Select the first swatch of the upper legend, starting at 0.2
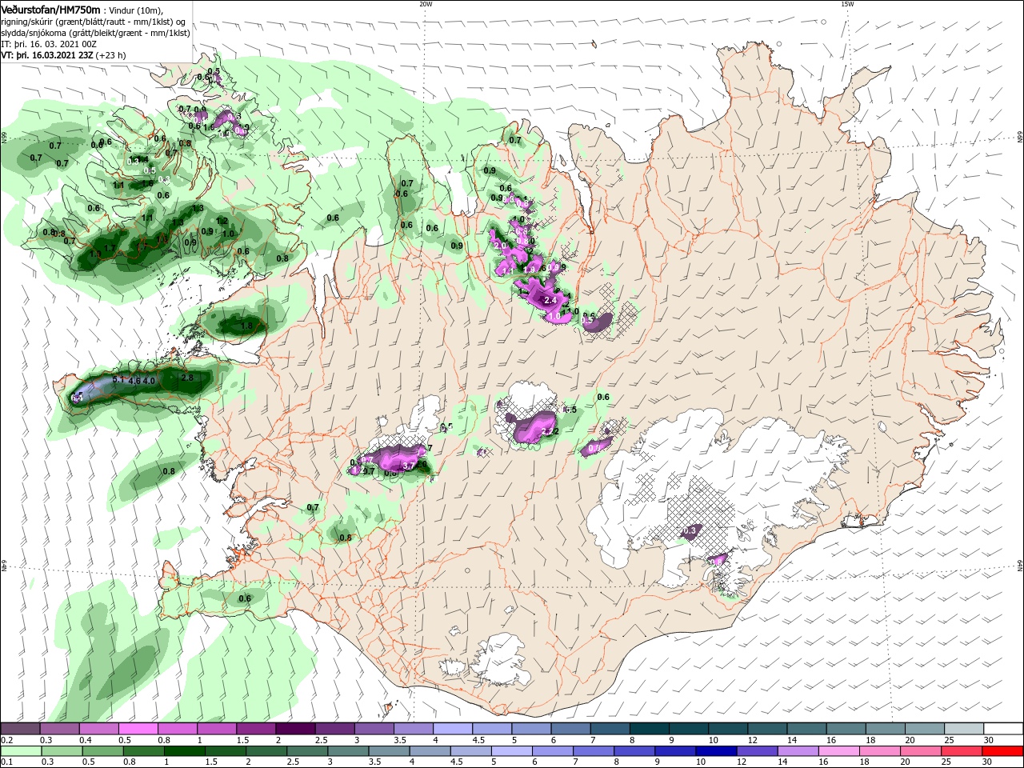Viewport: 1024px width, 768px height. coord(20,729)
